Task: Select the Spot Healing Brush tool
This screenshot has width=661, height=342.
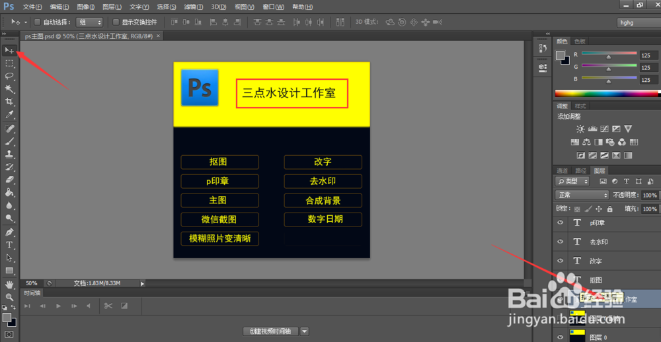Action: coord(9,129)
